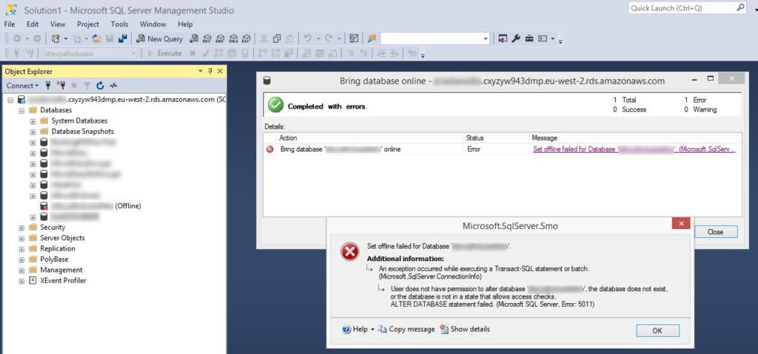The height and width of the screenshot is (354, 758).
Task: Click the New Project icon
Action: click(56, 38)
